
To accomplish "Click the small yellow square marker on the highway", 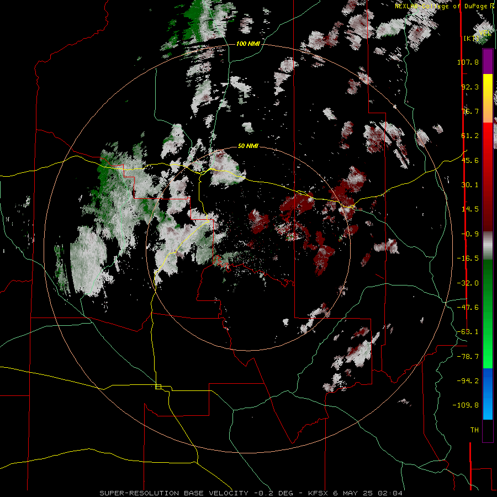I will click(158, 387).
